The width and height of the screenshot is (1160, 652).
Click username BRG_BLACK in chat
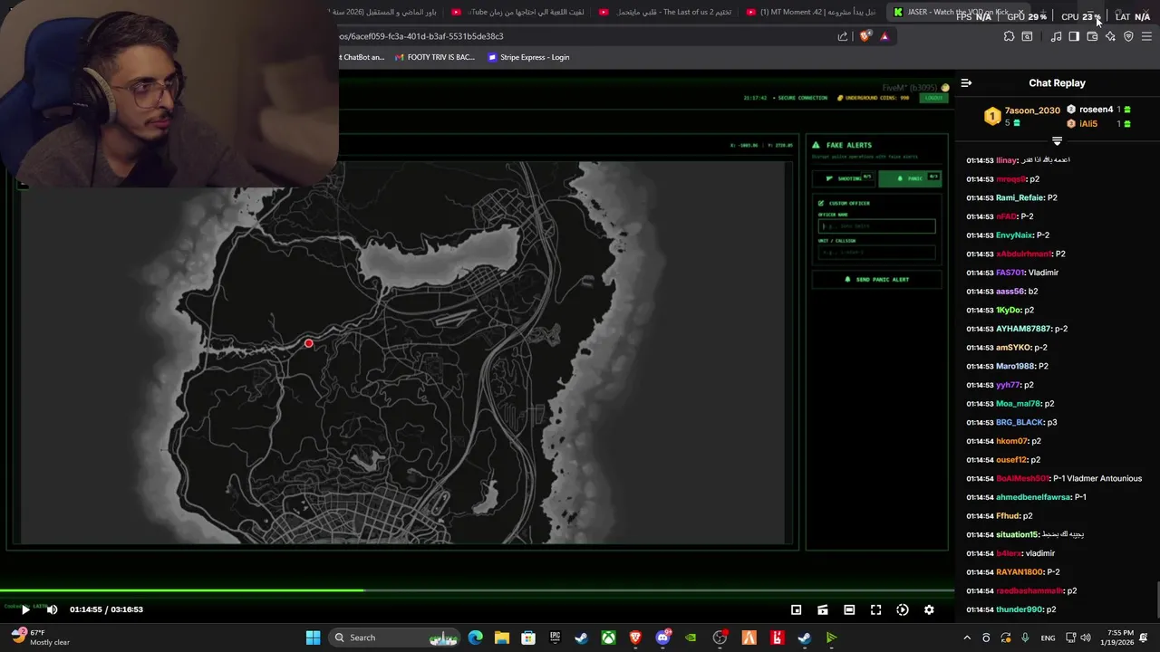coord(1020,422)
